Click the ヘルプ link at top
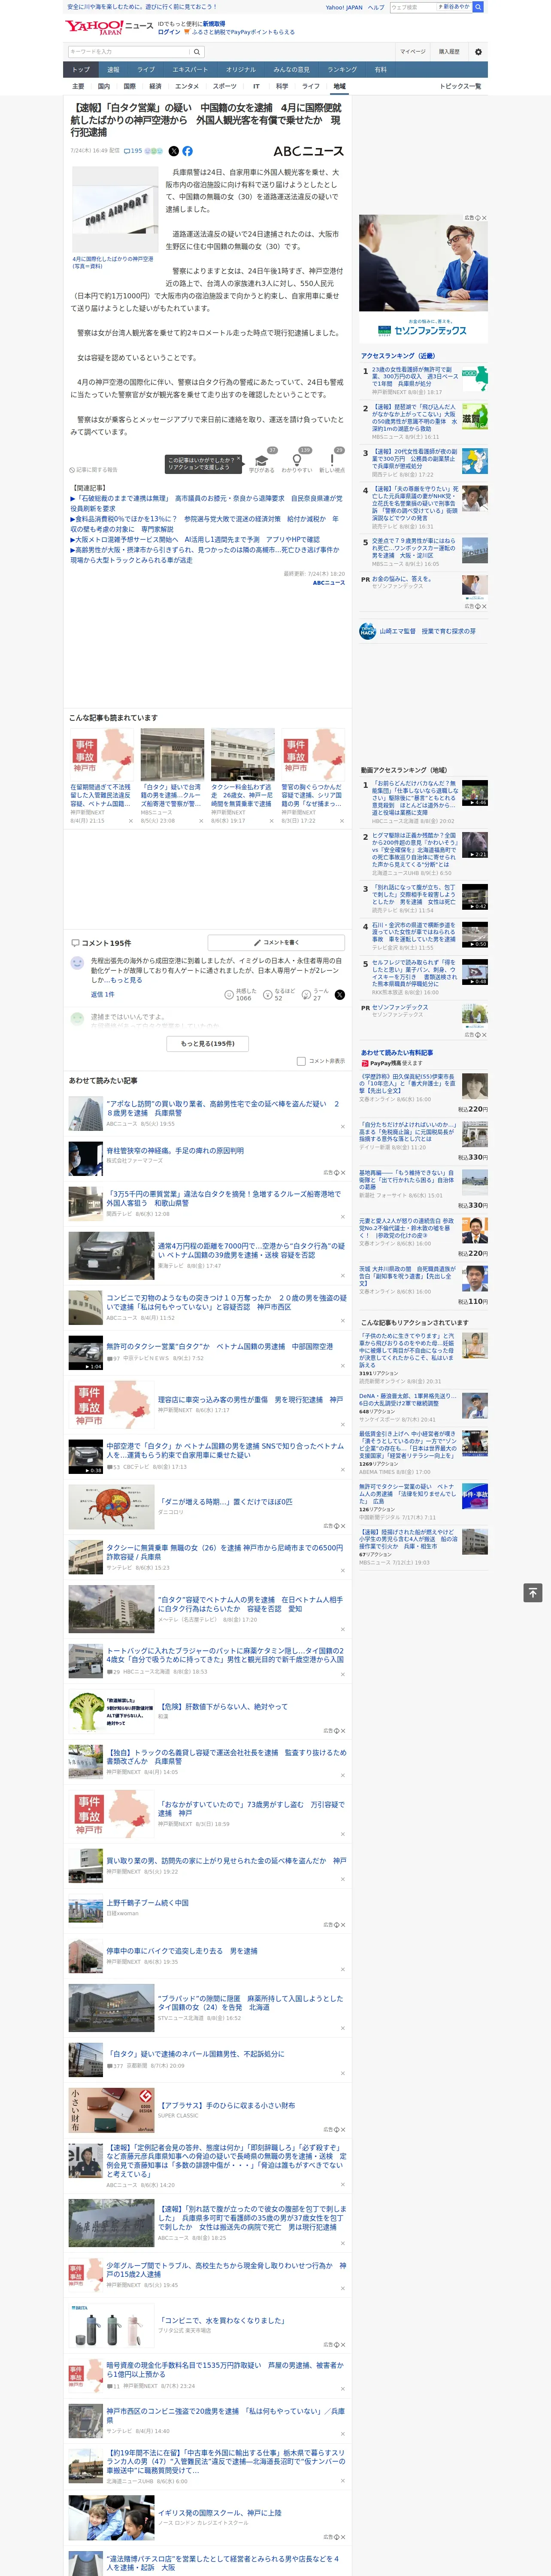551x2576 pixels. [x=376, y=7]
